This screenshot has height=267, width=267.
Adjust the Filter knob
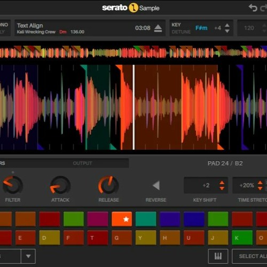[13, 185]
